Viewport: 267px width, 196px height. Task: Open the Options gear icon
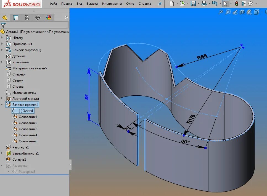click(x=251, y=3)
